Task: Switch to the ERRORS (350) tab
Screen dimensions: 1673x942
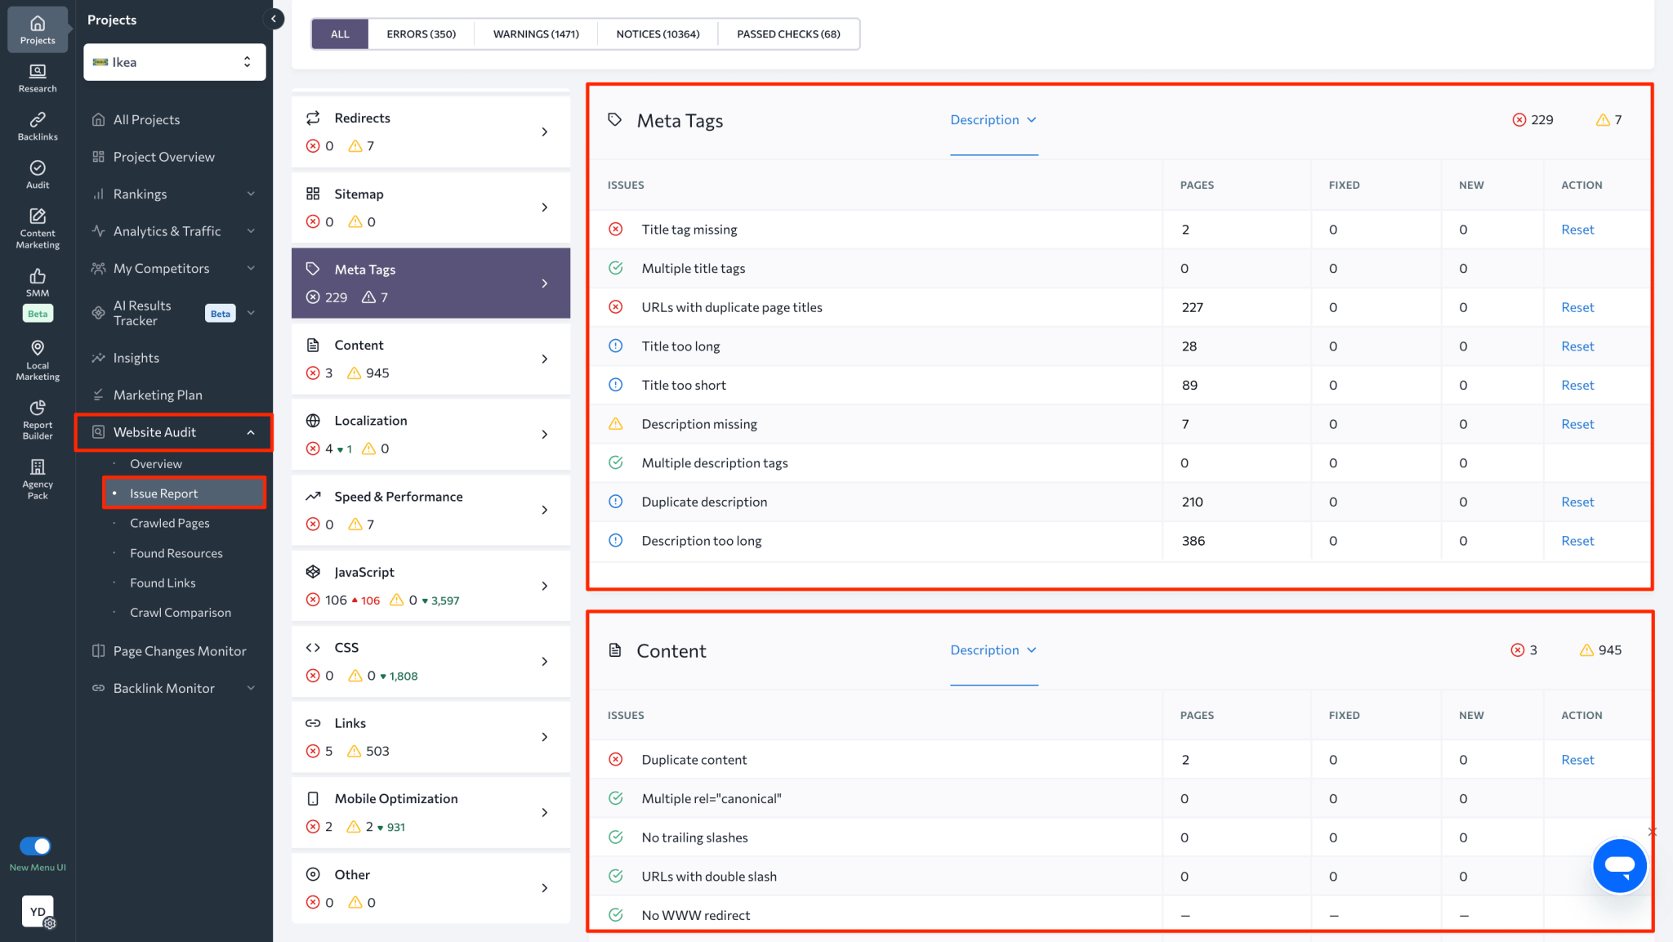Action: [421, 33]
